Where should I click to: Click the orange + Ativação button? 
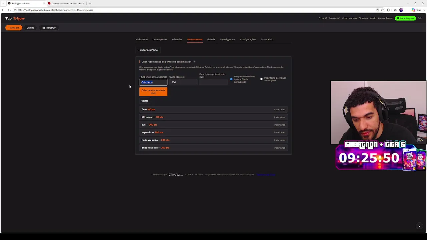(x=14, y=28)
